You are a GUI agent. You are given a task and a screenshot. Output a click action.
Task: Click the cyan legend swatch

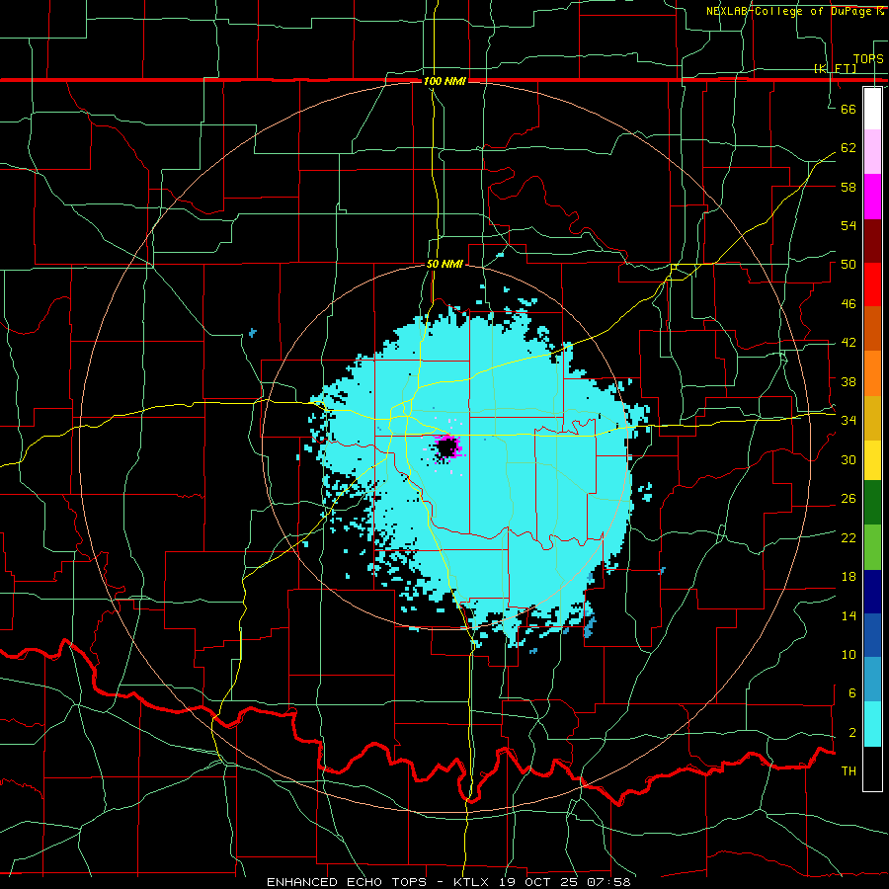[x=872, y=724]
